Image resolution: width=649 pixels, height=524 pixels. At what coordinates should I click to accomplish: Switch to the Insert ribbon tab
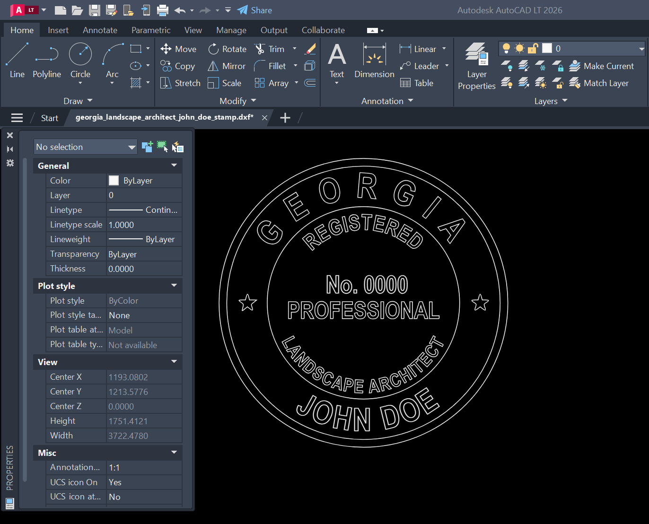58,30
